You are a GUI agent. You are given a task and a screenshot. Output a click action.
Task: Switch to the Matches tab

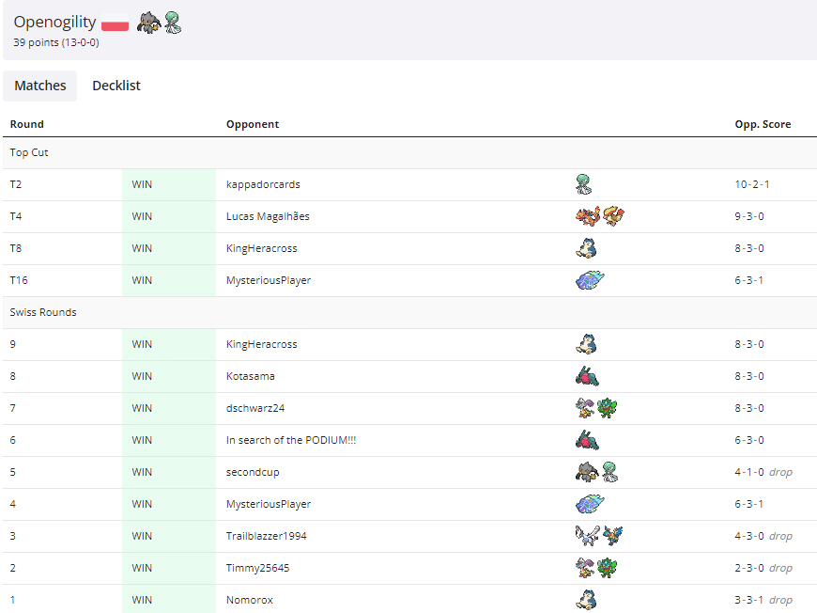click(40, 86)
